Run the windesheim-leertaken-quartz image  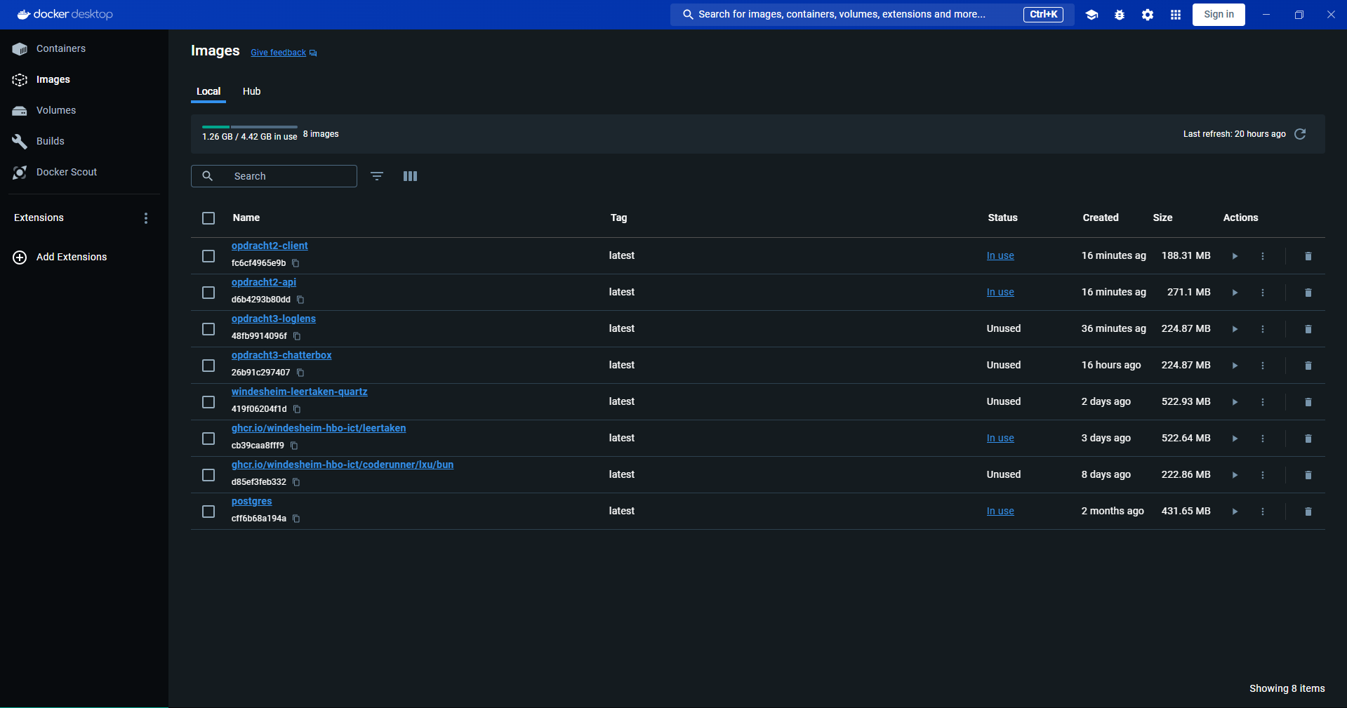point(1235,402)
